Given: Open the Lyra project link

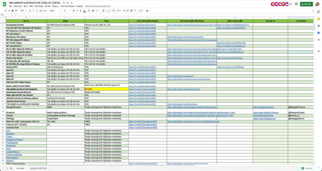Looking at the screenshot, I should point(8,131).
